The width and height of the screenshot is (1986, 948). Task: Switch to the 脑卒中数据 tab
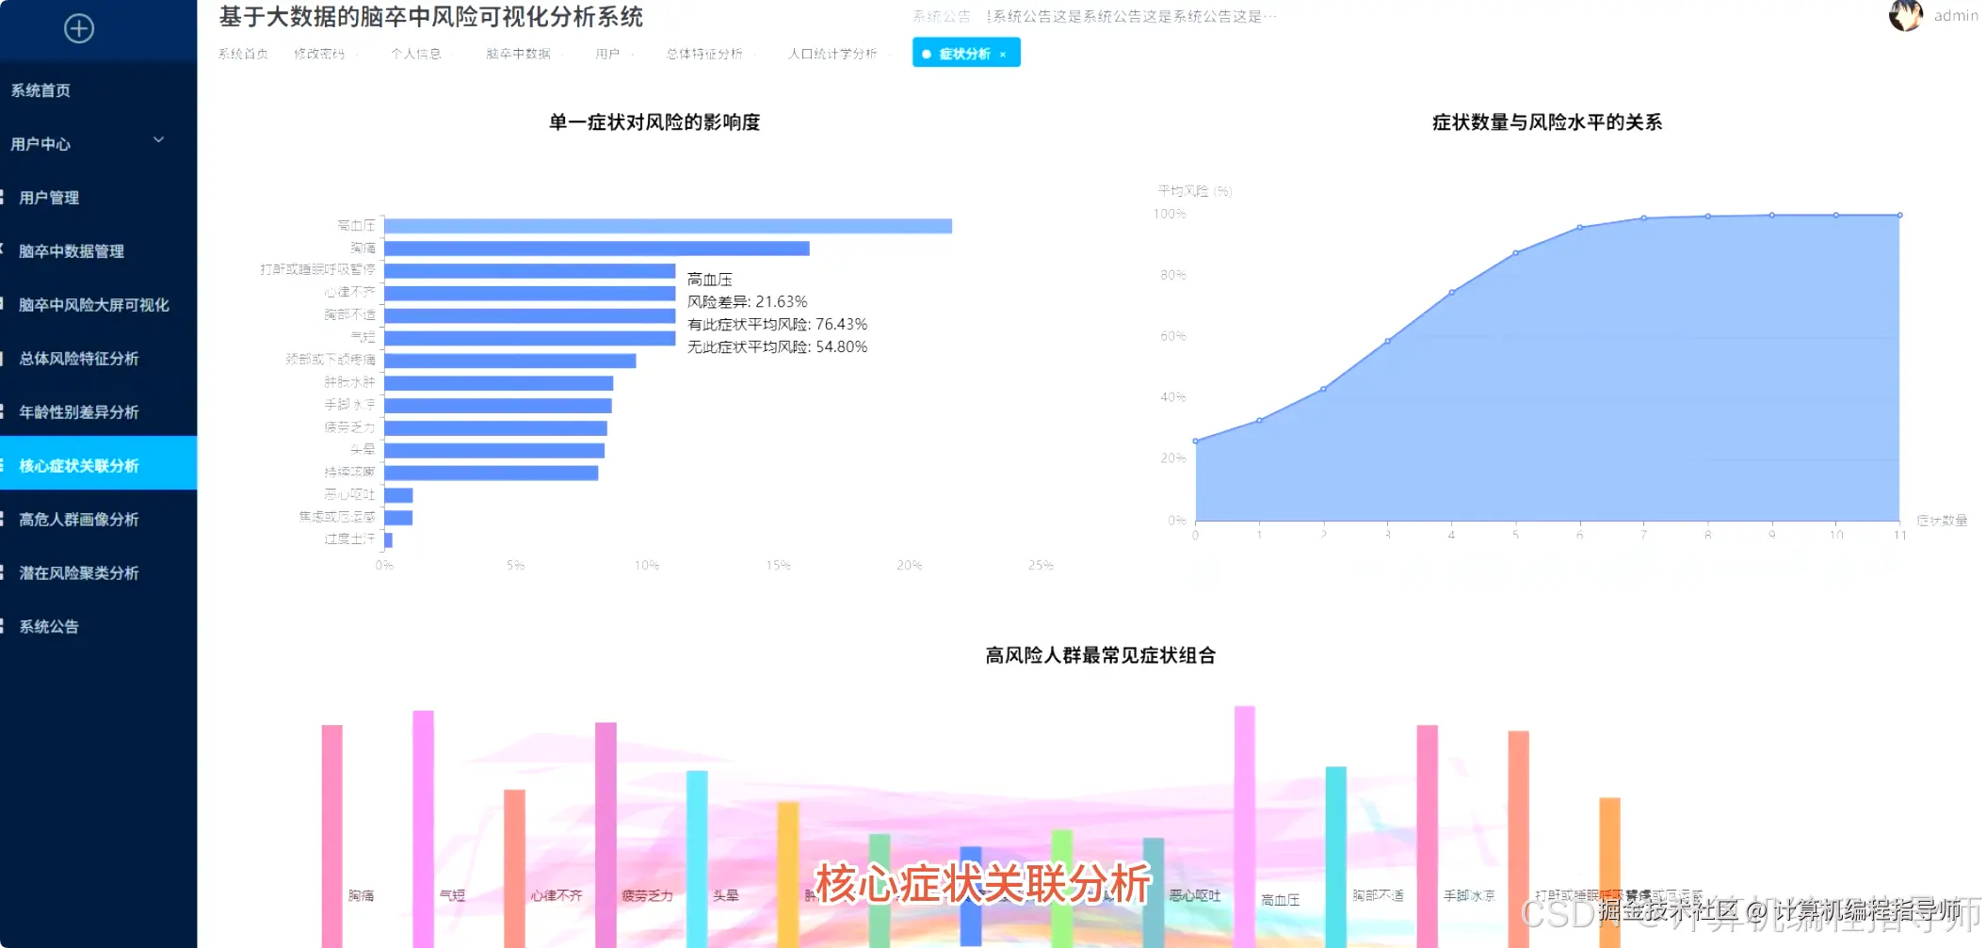coord(518,54)
